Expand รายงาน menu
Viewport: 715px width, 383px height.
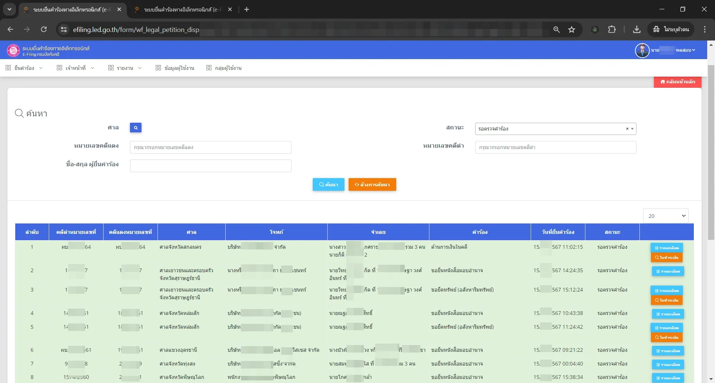tap(125, 68)
